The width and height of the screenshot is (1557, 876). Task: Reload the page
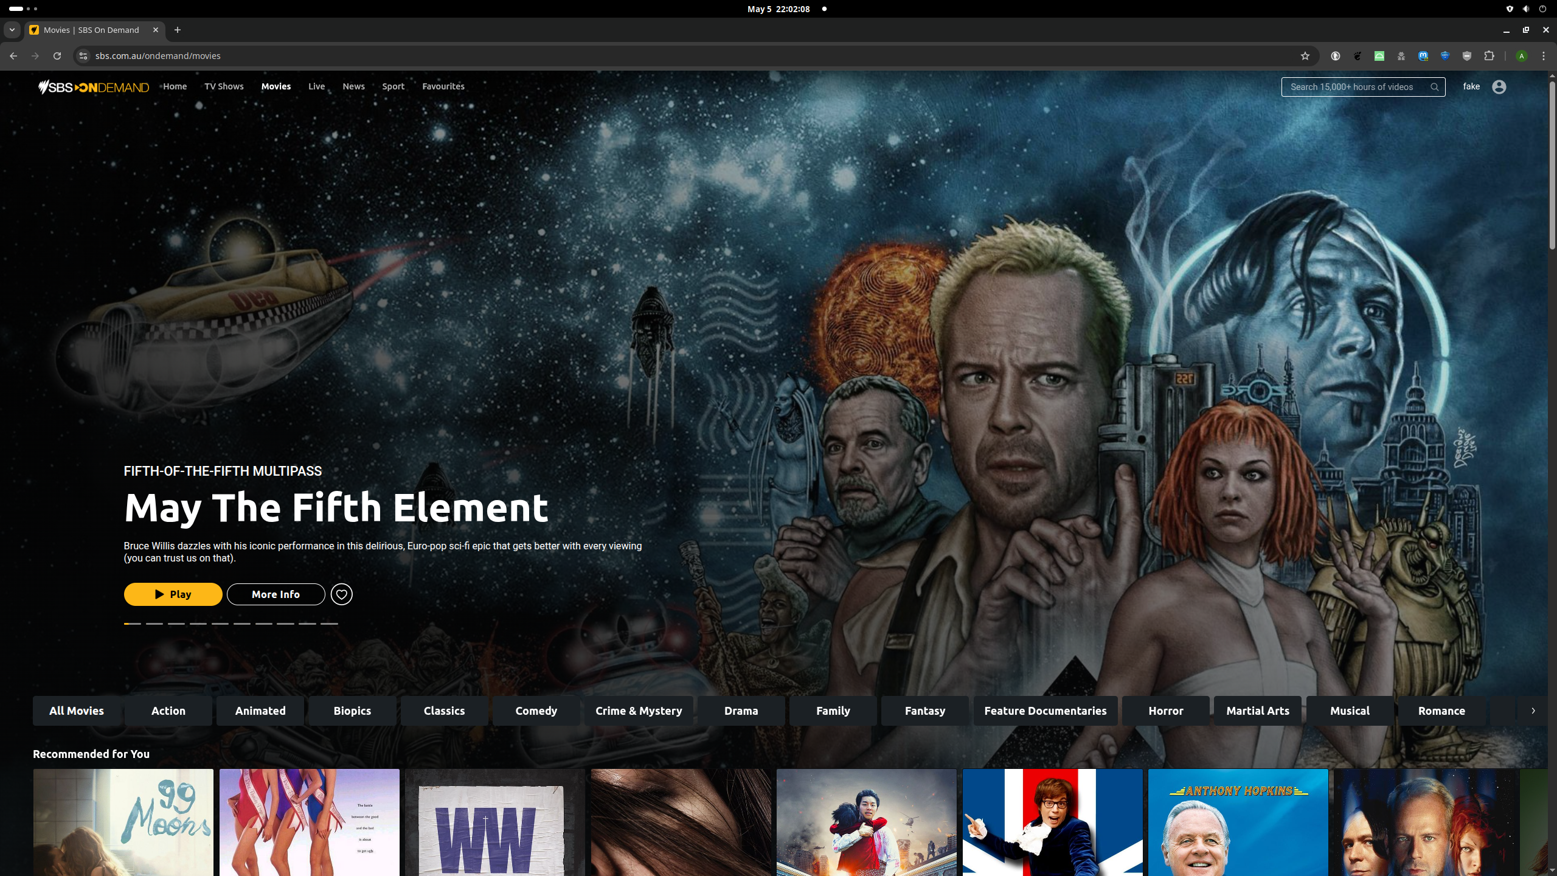57,55
